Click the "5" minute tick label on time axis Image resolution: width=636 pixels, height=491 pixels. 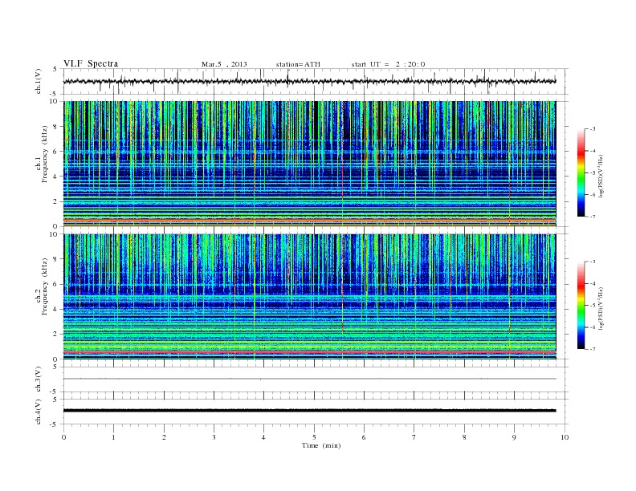coord(314,437)
